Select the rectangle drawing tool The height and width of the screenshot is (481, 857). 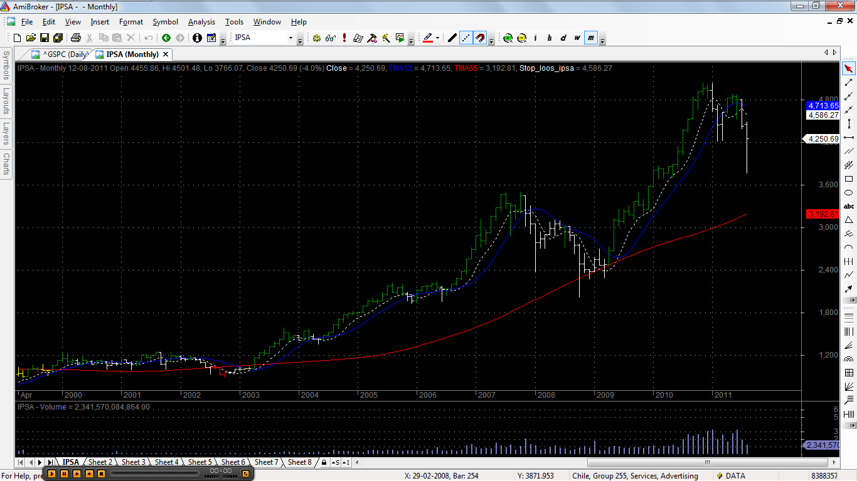click(849, 179)
